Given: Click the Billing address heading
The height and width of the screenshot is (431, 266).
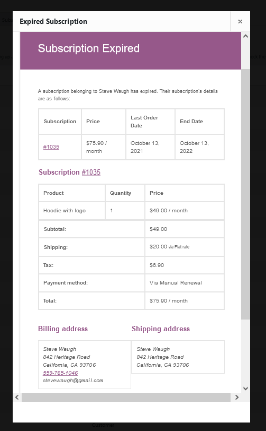Looking at the screenshot, I should click(x=63, y=329).
